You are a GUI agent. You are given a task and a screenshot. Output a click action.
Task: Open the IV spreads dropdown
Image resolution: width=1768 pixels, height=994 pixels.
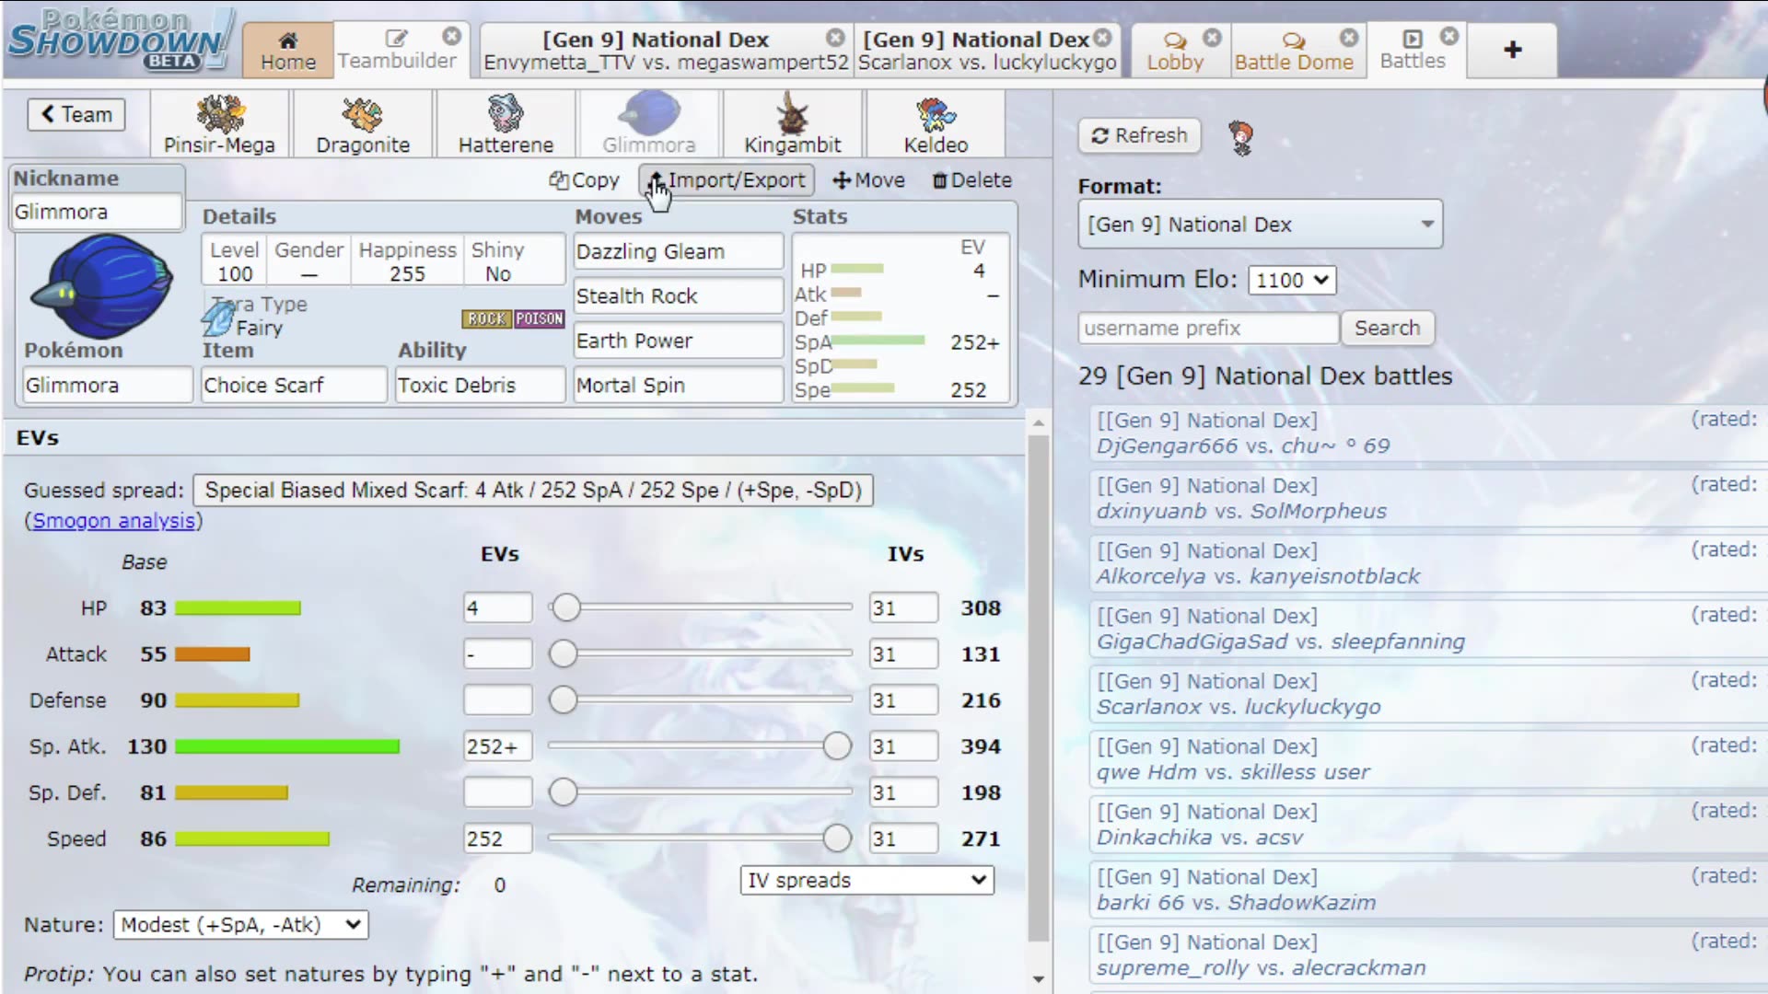867,880
